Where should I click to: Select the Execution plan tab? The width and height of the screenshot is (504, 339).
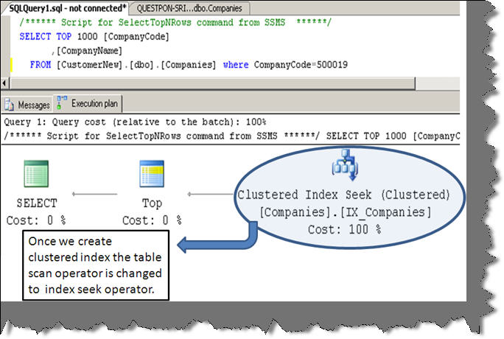coord(88,103)
